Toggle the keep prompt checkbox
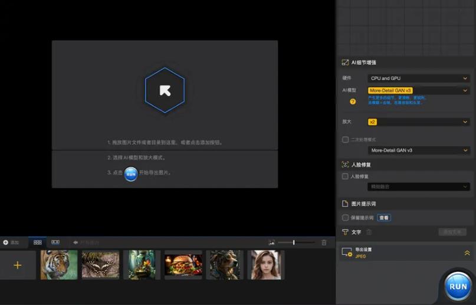 [x=345, y=218]
